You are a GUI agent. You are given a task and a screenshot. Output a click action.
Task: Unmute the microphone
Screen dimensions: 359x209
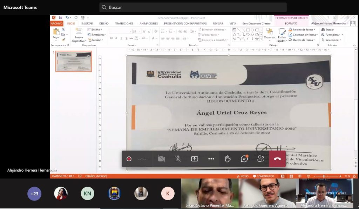click(178, 159)
